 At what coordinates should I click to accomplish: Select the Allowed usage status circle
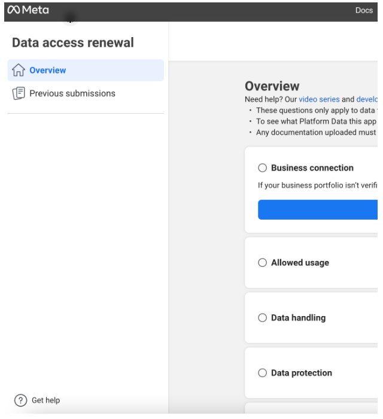tap(262, 263)
